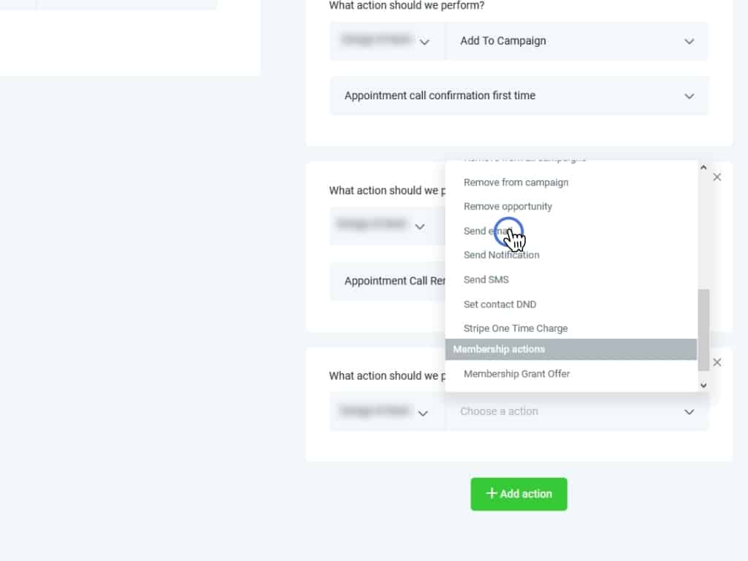The width and height of the screenshot is (748, 561).
Task: Select "Remove from campaign" in the list
Action: [516, 183]
